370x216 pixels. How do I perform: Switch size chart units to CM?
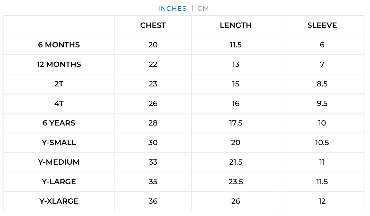(x=203, y=9)
